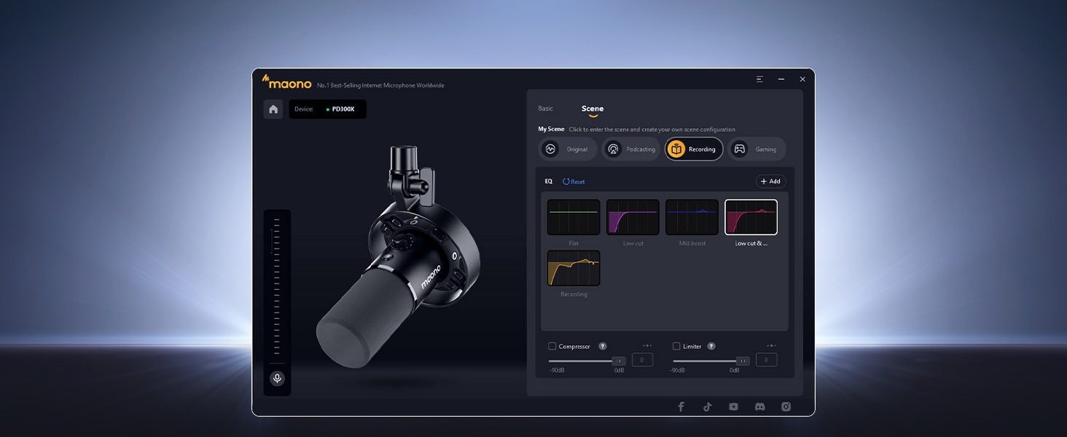The height and width of the screenshot is (437, 1067).
Task: Select the Original scene icon
Action: point(550,149)
